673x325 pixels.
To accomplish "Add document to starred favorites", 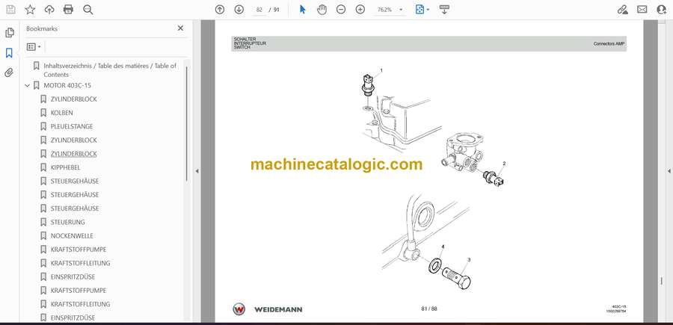I will coord(30,10).
